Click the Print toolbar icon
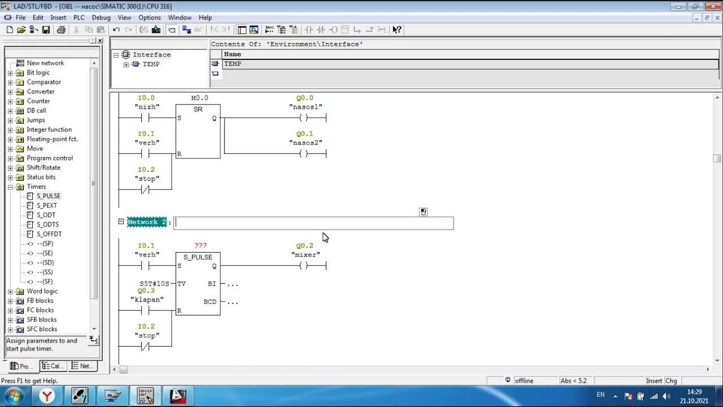 (x=61, y=30)
